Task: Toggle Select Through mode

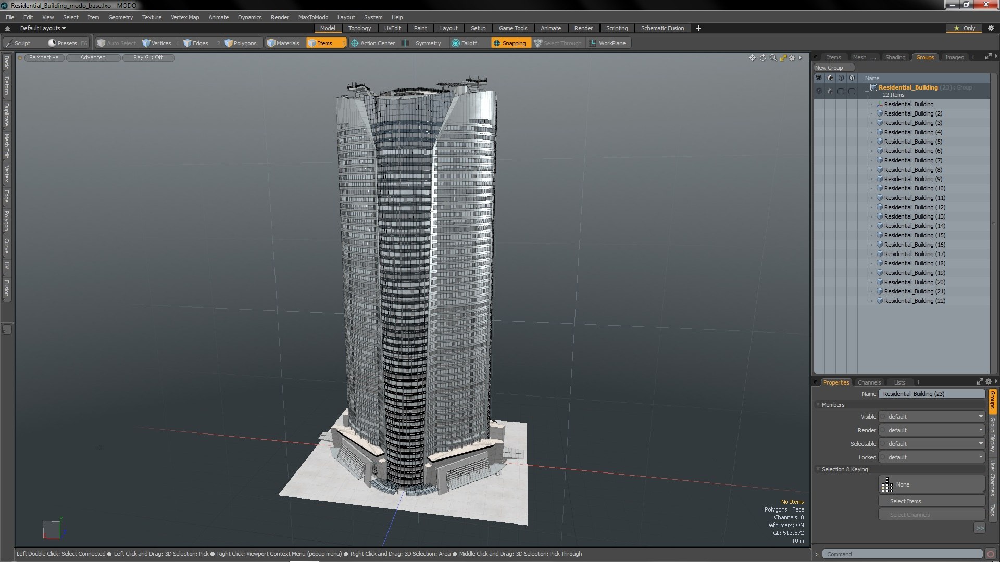Action: (x=558, y=43)
